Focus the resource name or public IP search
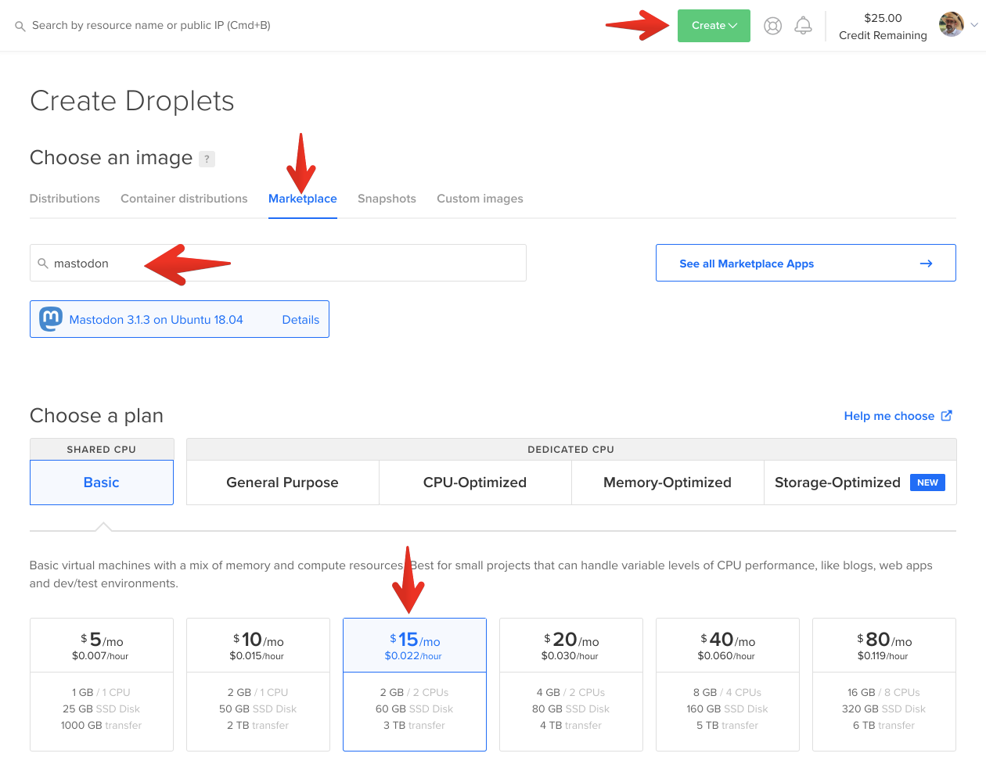Screen dimensions: 986x782 (x=151, y=25)
